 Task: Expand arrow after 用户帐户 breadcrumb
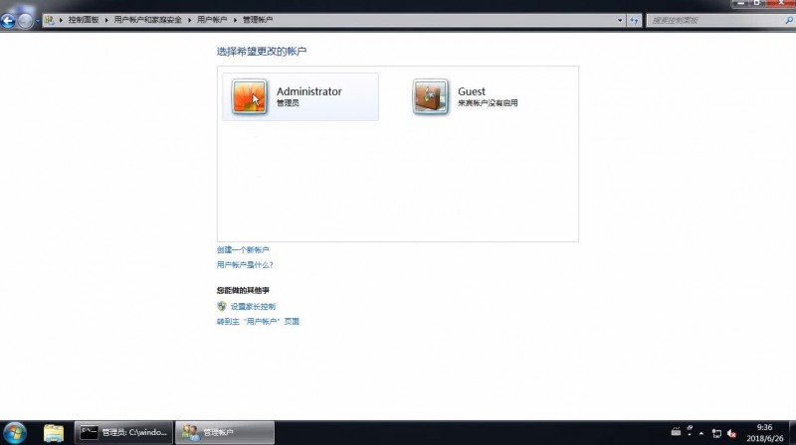pyautogui.click(x=235, y=20)
